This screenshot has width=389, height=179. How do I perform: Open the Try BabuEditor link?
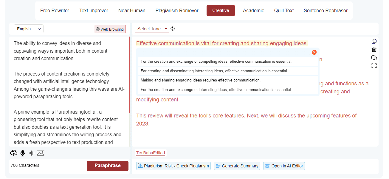[x=151, y=153]
